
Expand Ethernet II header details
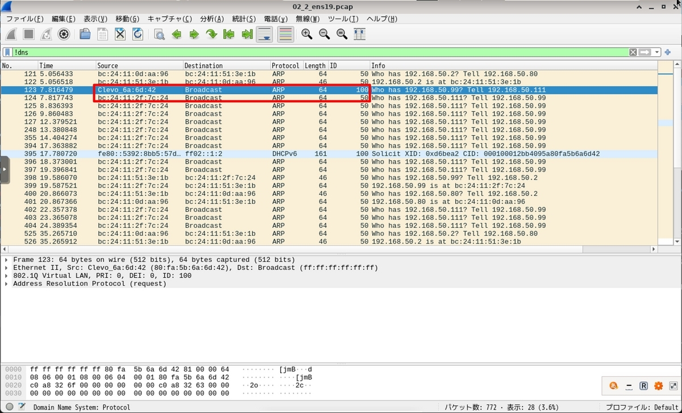pyautogui.click(x=6, y=268)
